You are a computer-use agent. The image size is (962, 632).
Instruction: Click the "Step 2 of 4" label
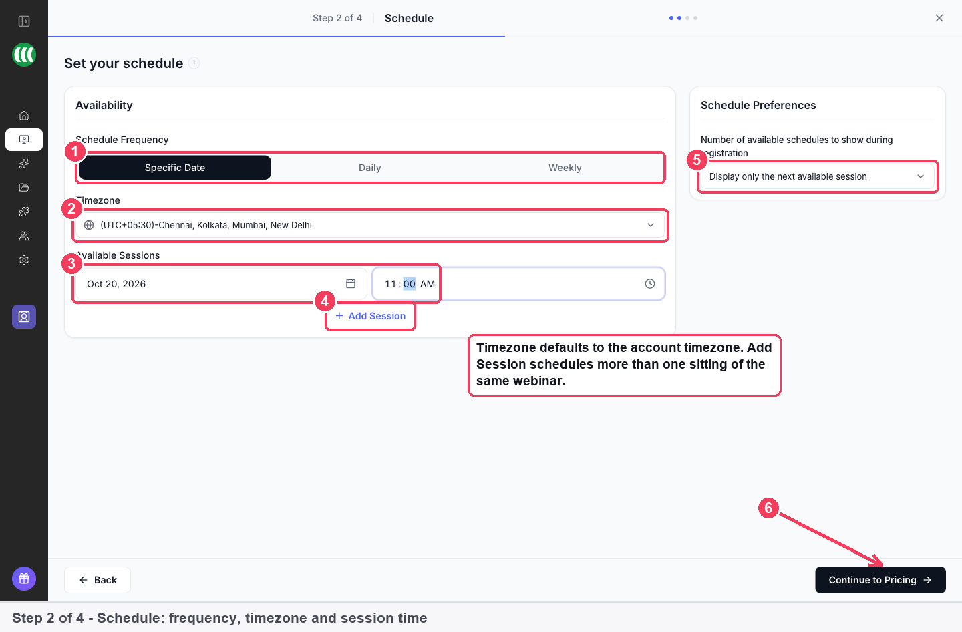tap(337, 18)
